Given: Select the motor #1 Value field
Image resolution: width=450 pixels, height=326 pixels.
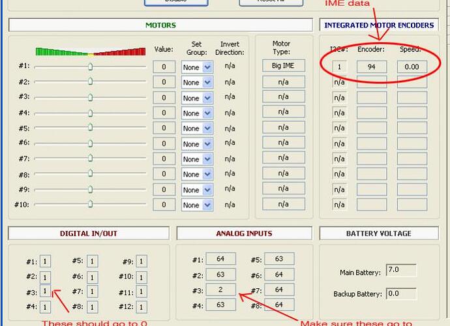Looking at the screenshot, I should (x=164, y=67).
